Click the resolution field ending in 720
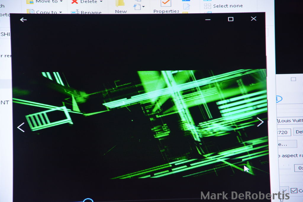Image resolution: width=303 pixels, height=202 pixels. pos(283,132)
